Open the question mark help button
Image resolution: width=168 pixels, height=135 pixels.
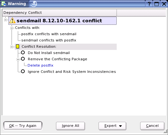(x=149, y=4)
